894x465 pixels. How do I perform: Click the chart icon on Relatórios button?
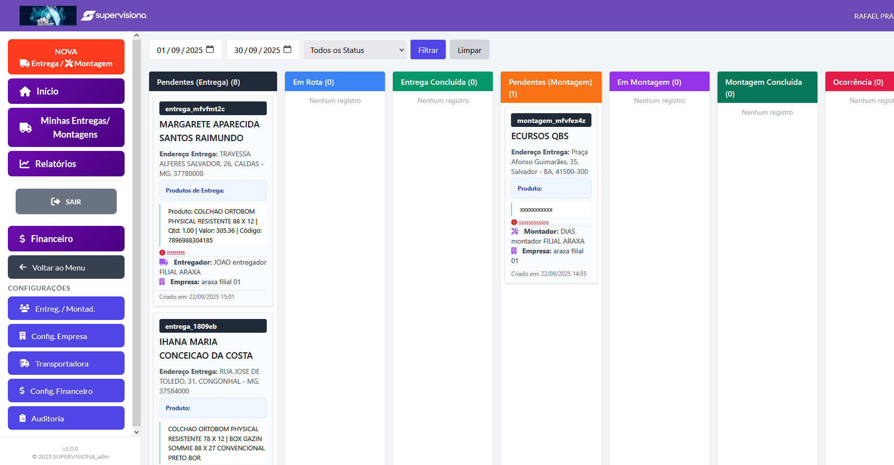coord(25,164)
